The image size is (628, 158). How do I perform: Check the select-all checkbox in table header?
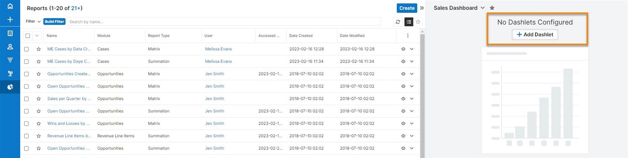pos(28,36)
